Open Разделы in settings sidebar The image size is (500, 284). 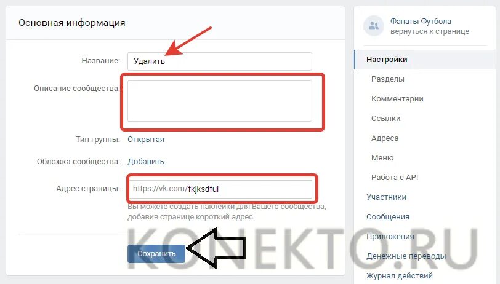pyautogui.click(x=388, y=79)
